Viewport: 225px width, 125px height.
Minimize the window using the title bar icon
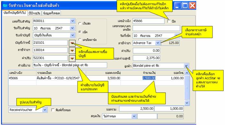coord(178,6)
